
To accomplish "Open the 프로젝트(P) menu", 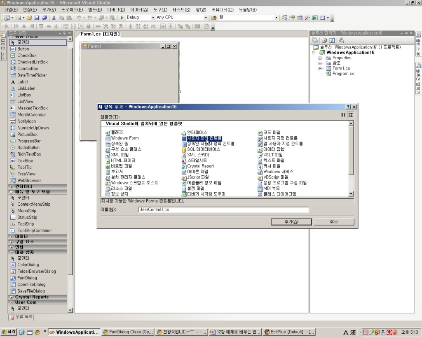I will pos(72,10).
